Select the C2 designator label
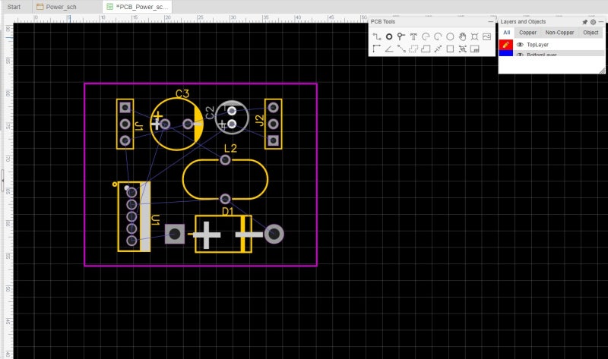 click(210, 112)
